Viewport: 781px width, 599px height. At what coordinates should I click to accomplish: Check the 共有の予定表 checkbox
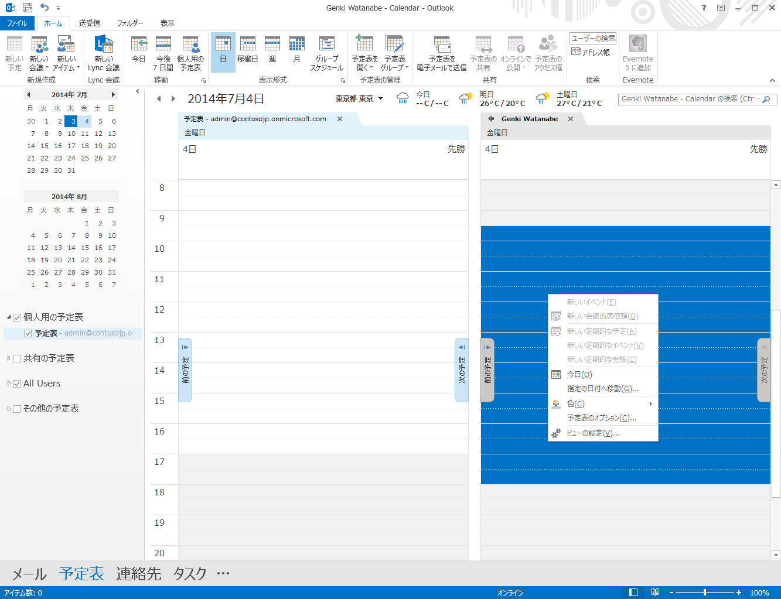point(17,358)
